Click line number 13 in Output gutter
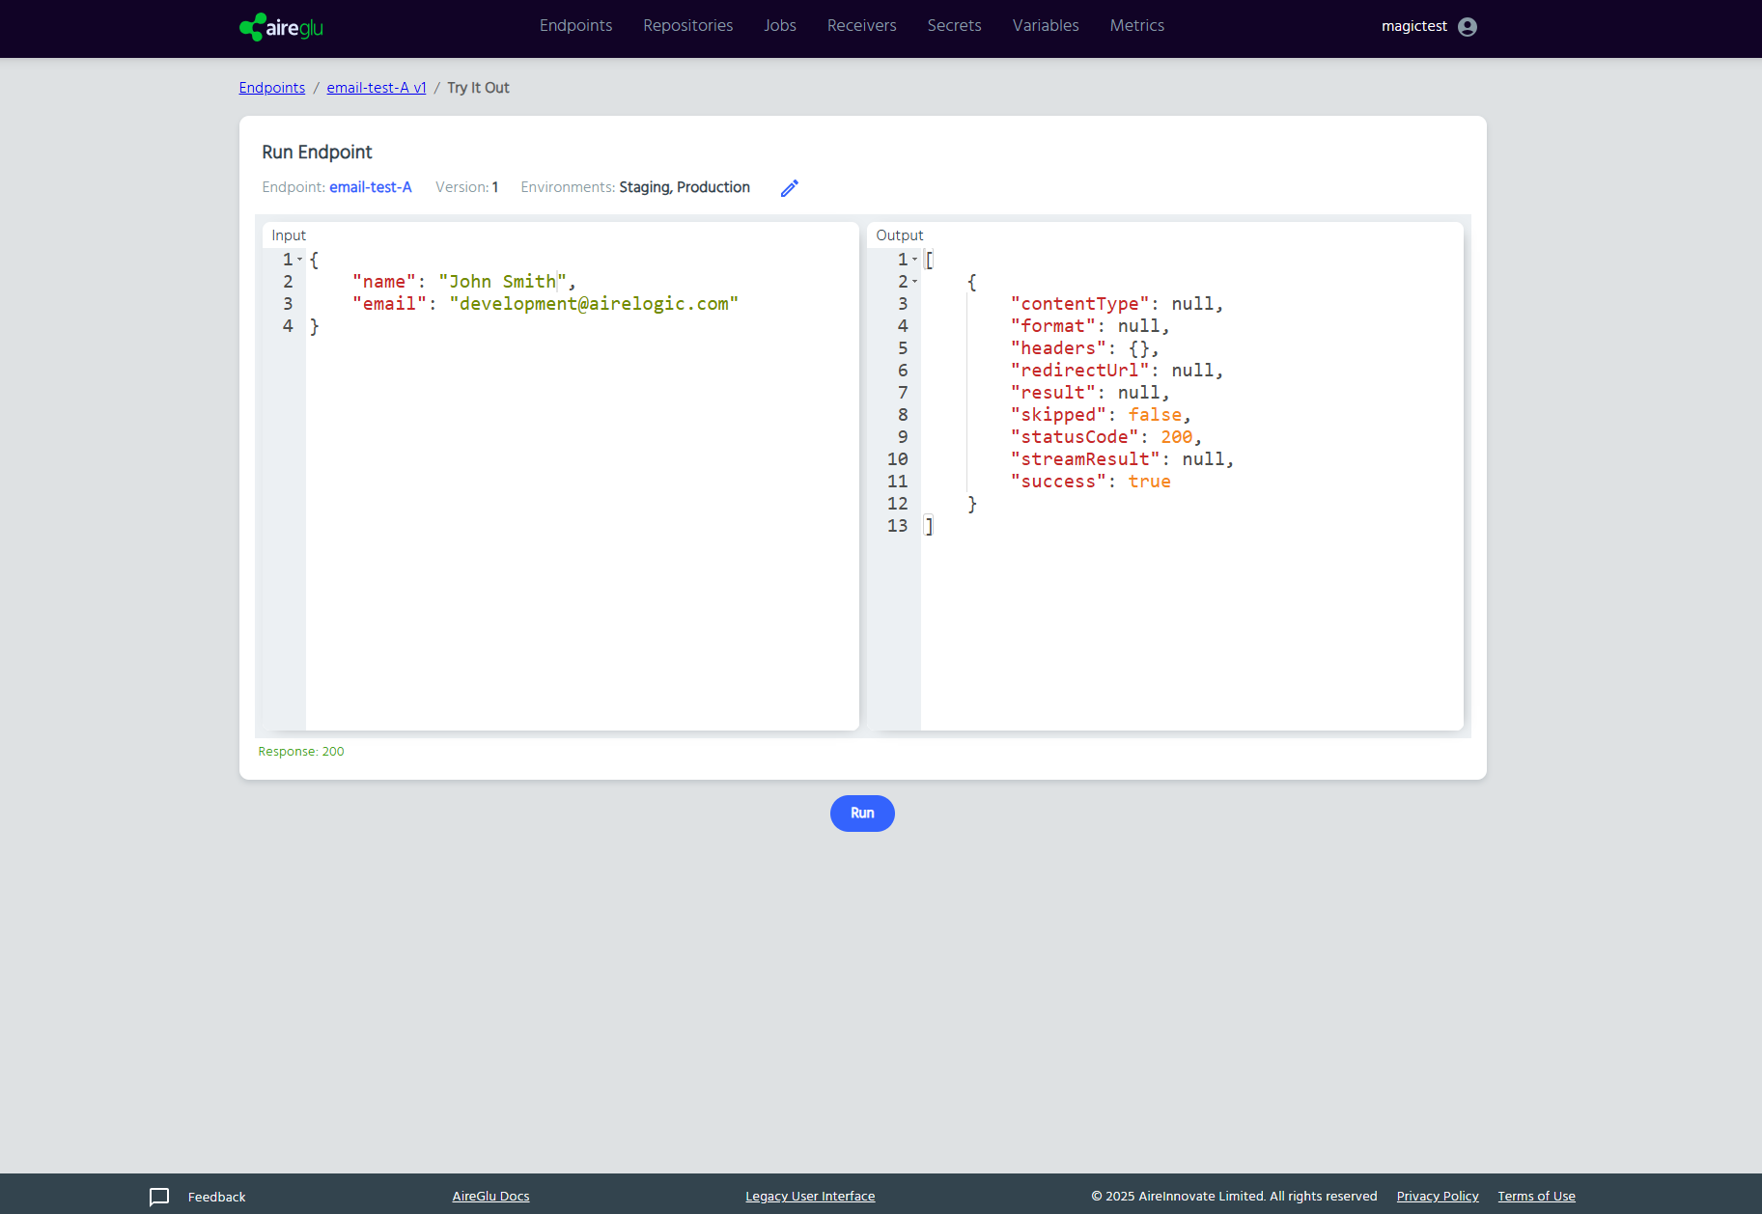Image resolution: width=1762 pixels, height=1214 pixels. click(898, 526)
